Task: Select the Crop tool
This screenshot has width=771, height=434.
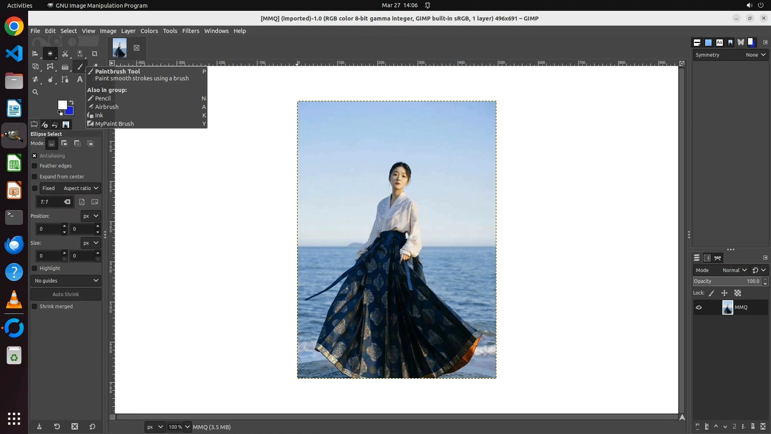Action: [95, 53]
